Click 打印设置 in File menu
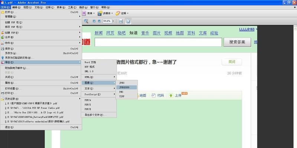The width and height of the screenshot is (297, 148). click(x=41, y=88)
